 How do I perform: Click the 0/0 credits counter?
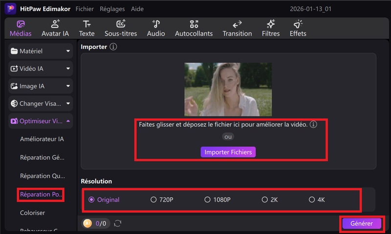click(x=101, y=223)
